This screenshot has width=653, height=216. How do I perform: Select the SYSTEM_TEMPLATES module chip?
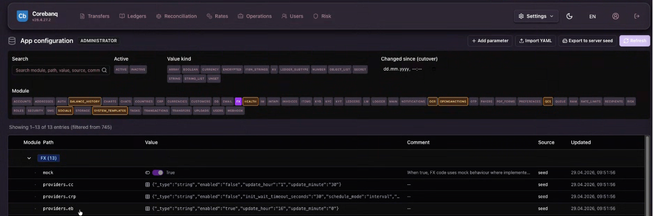(x=110, y=111)
